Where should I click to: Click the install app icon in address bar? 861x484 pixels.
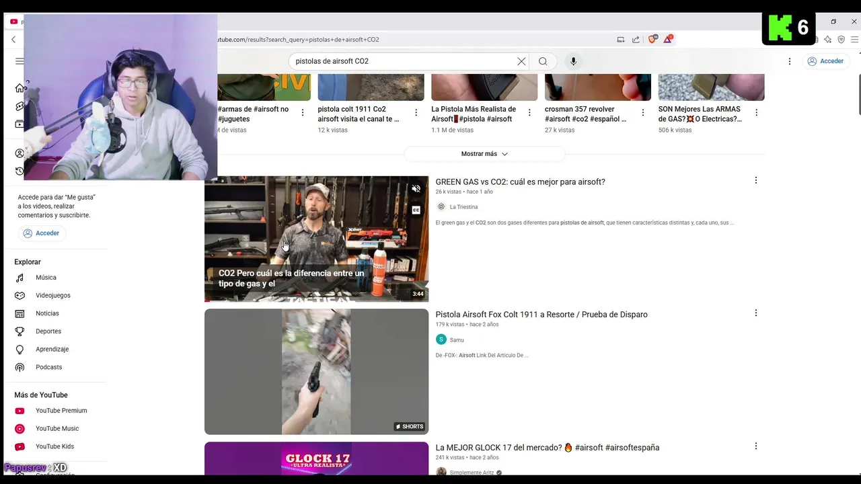coord(621,40)
